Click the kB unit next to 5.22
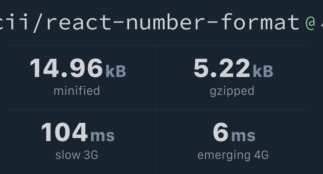 pos(263,71)
